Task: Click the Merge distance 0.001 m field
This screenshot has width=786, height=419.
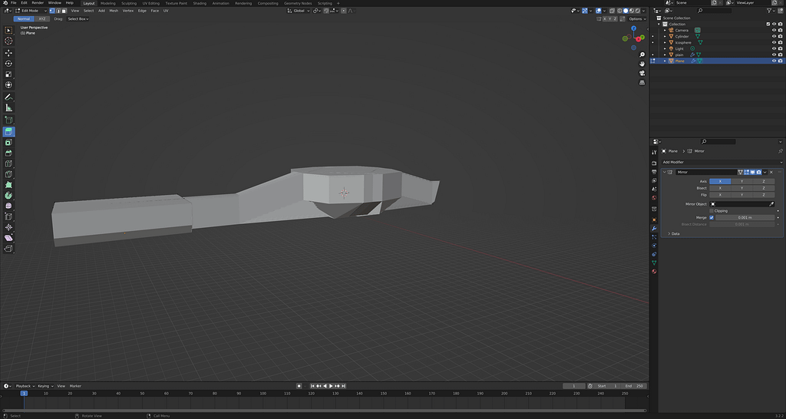Action: (745, 218)
